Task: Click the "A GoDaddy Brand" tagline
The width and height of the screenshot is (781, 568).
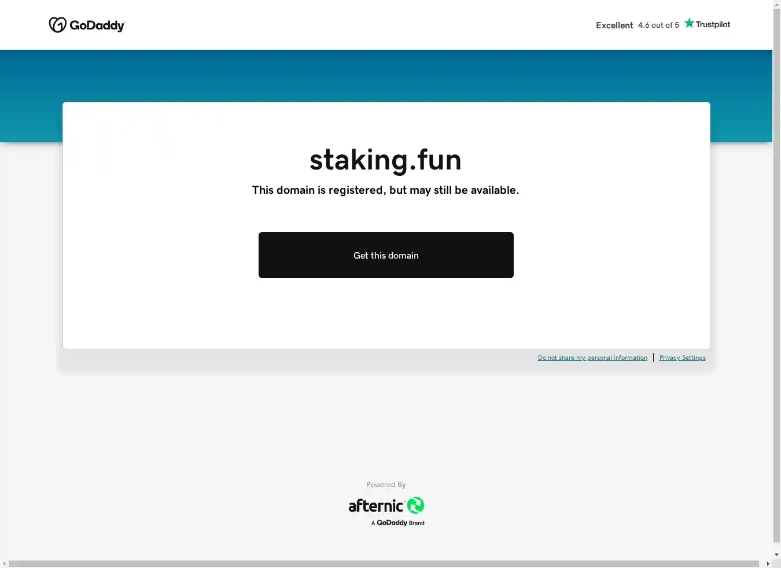Action: click(398, 523)
